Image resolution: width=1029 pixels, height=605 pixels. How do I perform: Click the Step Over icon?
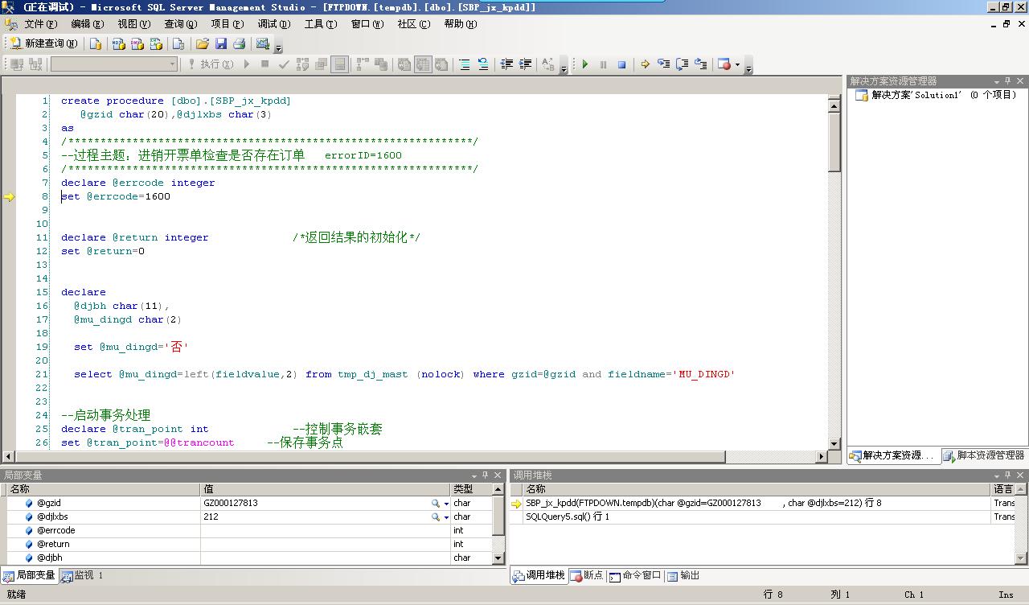tap(682, 64)
